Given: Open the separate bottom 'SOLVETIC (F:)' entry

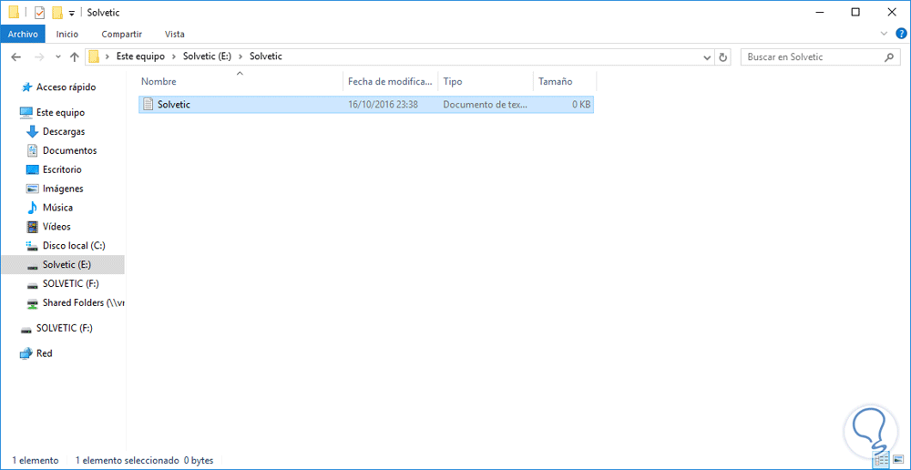Looking at the screenshot, I should point(64,328).
